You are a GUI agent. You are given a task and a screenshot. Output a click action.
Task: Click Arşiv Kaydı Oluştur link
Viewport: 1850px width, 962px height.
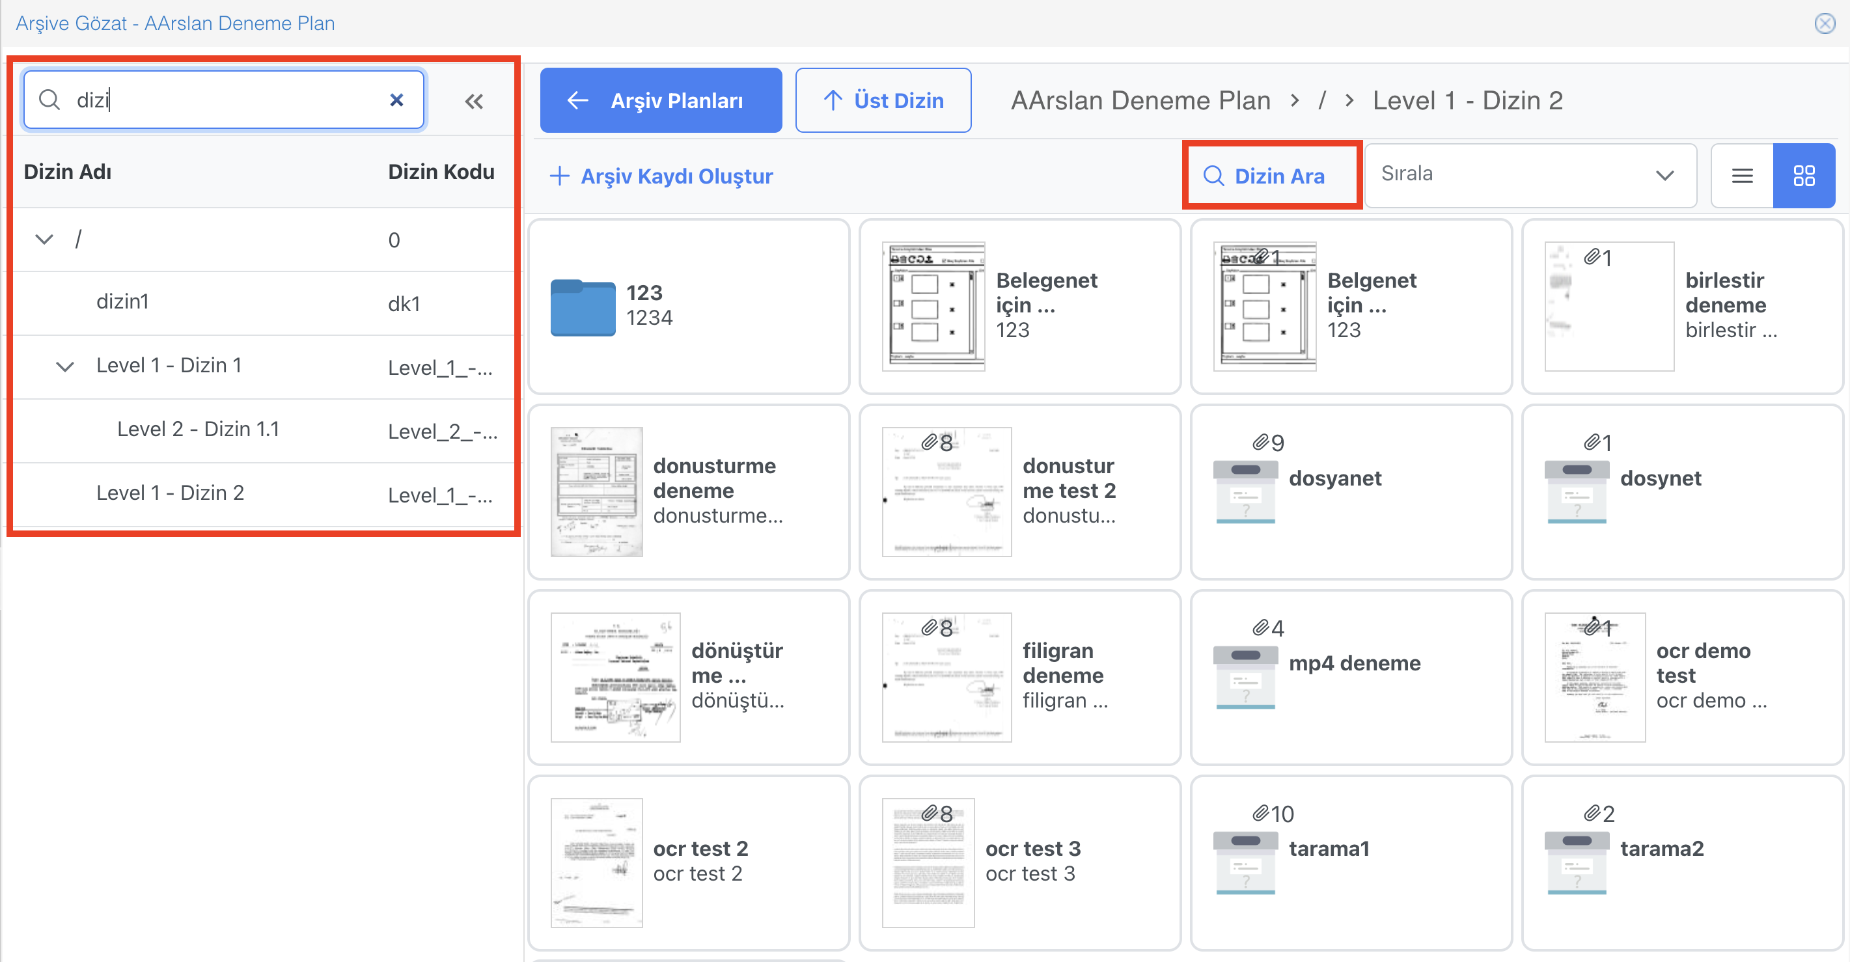click(x=661, y=176)
